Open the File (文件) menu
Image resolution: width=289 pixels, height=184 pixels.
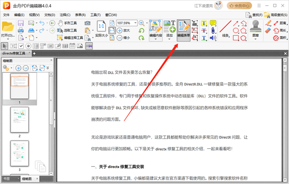pyautogui.click(x=6, y=15)
